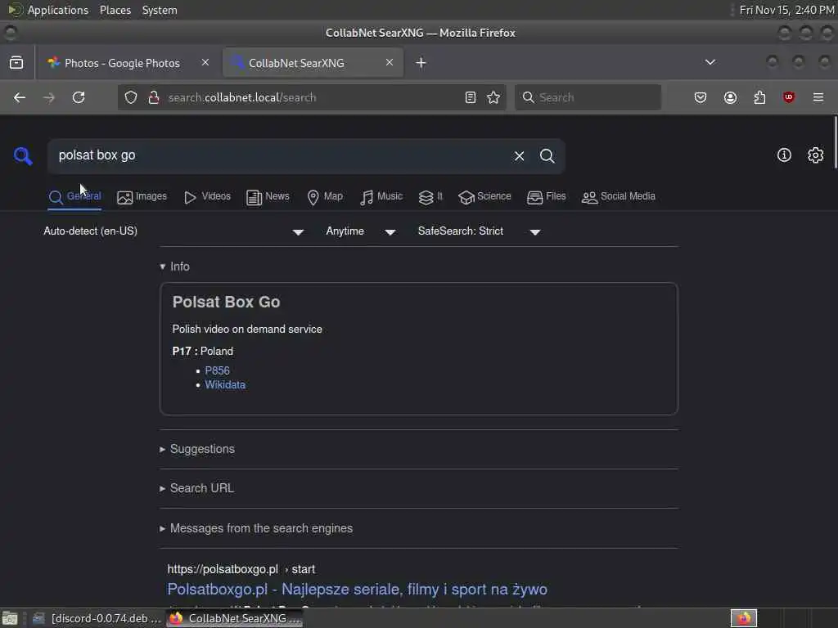The image size is (838, 628).
Task: Open the Wikidata link
Action: pos(225,385)
